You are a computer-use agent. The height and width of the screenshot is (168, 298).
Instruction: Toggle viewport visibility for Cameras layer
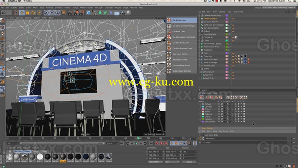coord(222,107)
